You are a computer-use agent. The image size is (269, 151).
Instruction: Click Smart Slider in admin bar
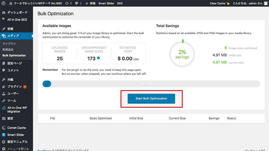tap(106, 3)
